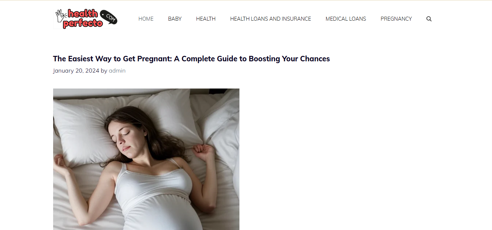Image resolution: width=492 pixels, height=230 pixels.
Task: Click the January 20, 2024 post date
Action: [76, 71]
